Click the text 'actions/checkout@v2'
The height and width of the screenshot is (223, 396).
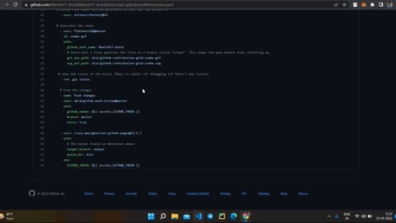point(91,15)
